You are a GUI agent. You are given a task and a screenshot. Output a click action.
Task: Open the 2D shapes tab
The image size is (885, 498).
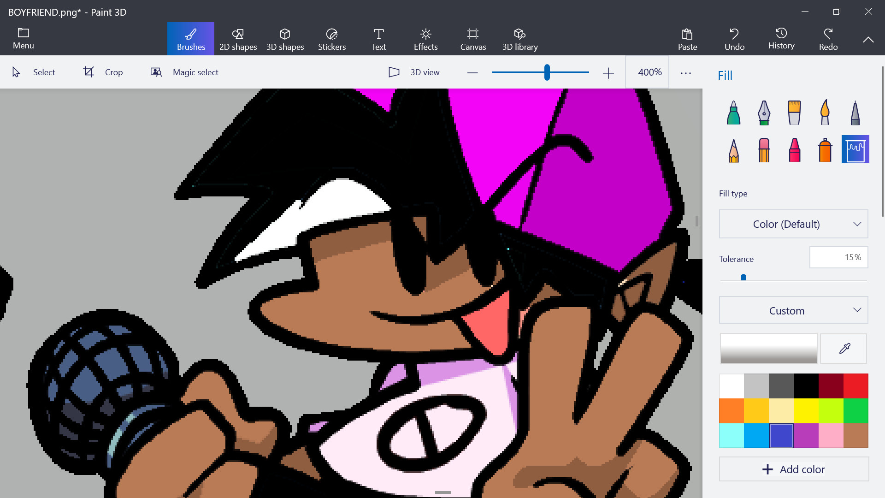pyautogui.click(x=238, y=39)
